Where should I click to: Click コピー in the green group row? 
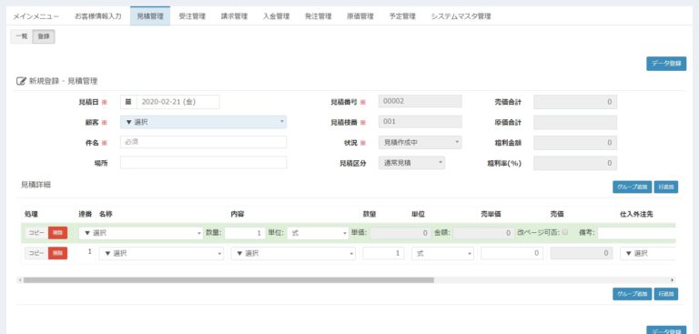tap(36, 233)
